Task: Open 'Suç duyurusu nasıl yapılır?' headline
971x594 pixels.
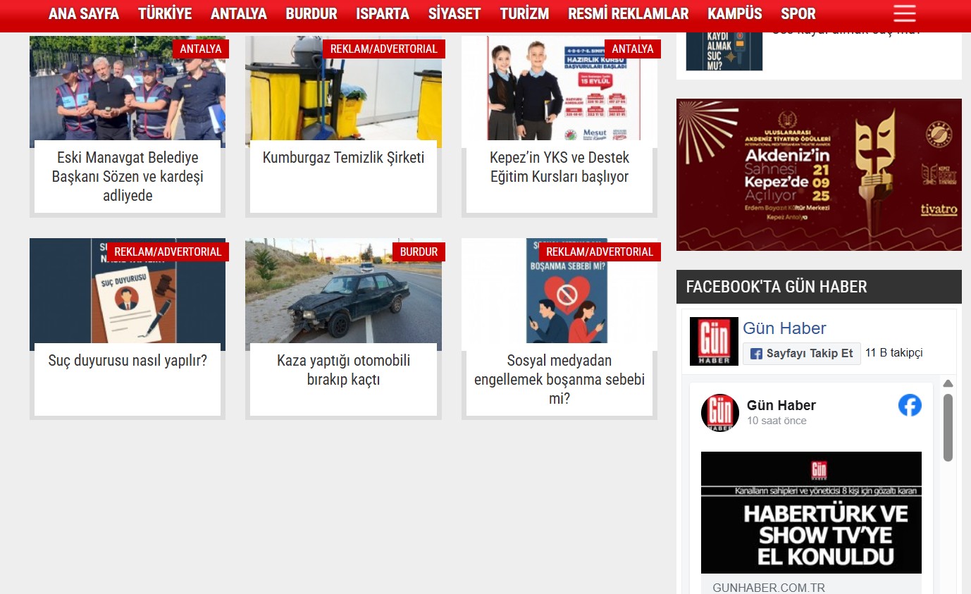Action: 128,361
